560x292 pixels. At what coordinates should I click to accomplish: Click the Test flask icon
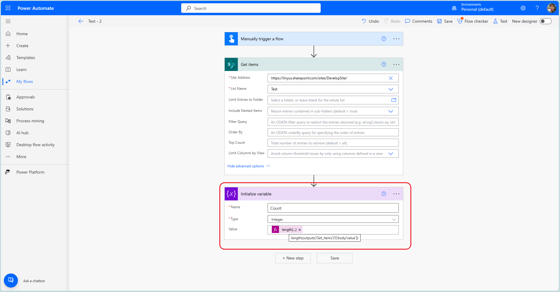(495, 21)
